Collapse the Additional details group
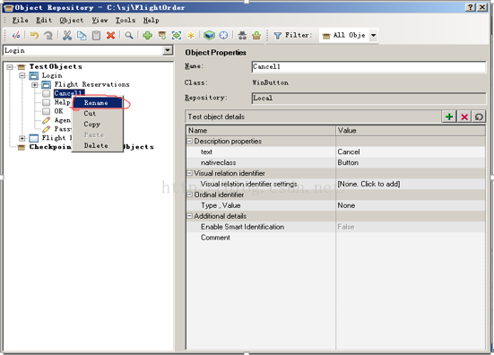This screenshot has height=355, width=494. 190,216
